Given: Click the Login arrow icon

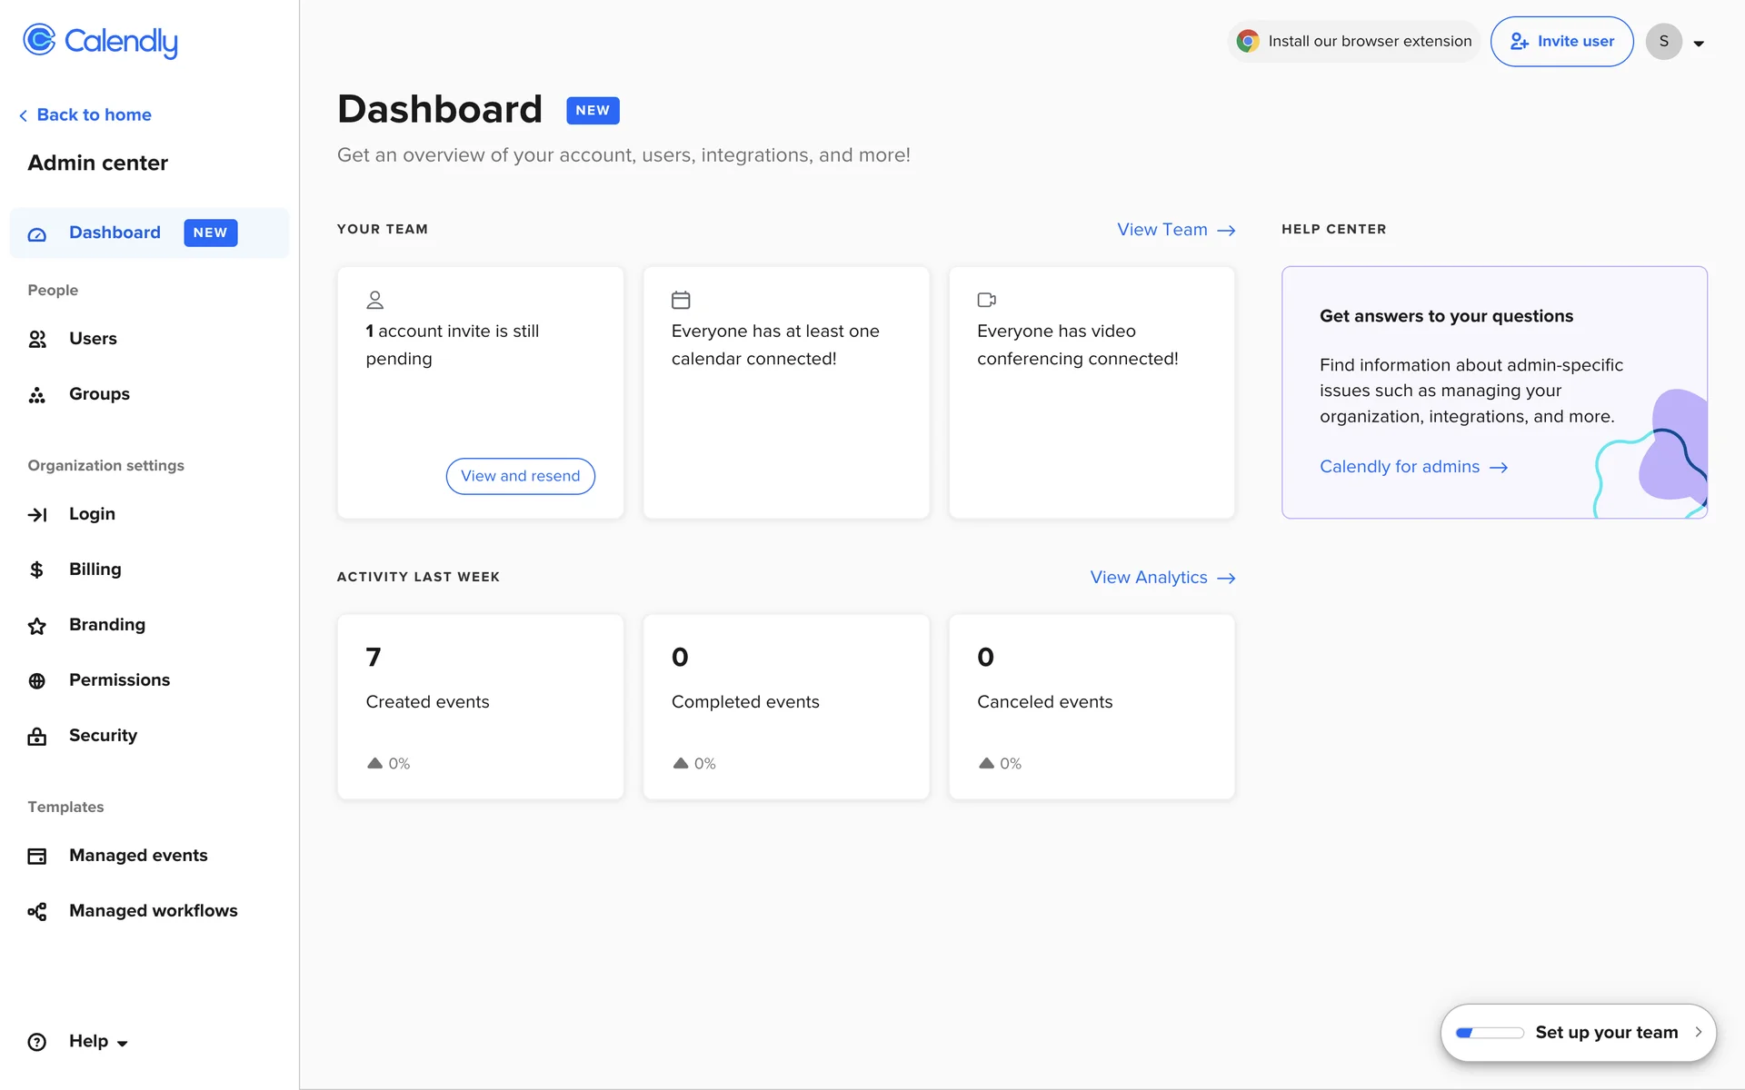Looking at the screenshot, I should [37, 515].
